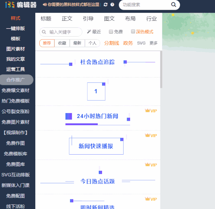Insert the 24小时热门新闻 title style
The width and height of the screenshot is (215, 209).
[98, 119]
